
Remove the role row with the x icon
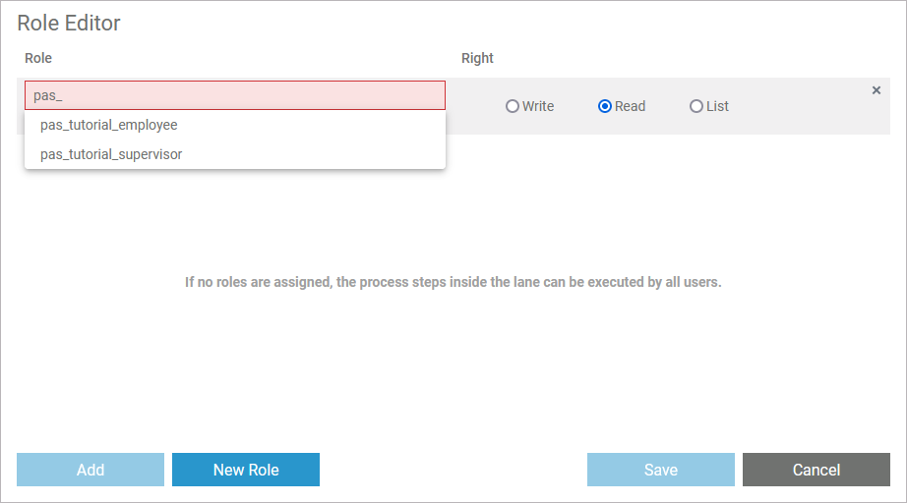[877, 90]
